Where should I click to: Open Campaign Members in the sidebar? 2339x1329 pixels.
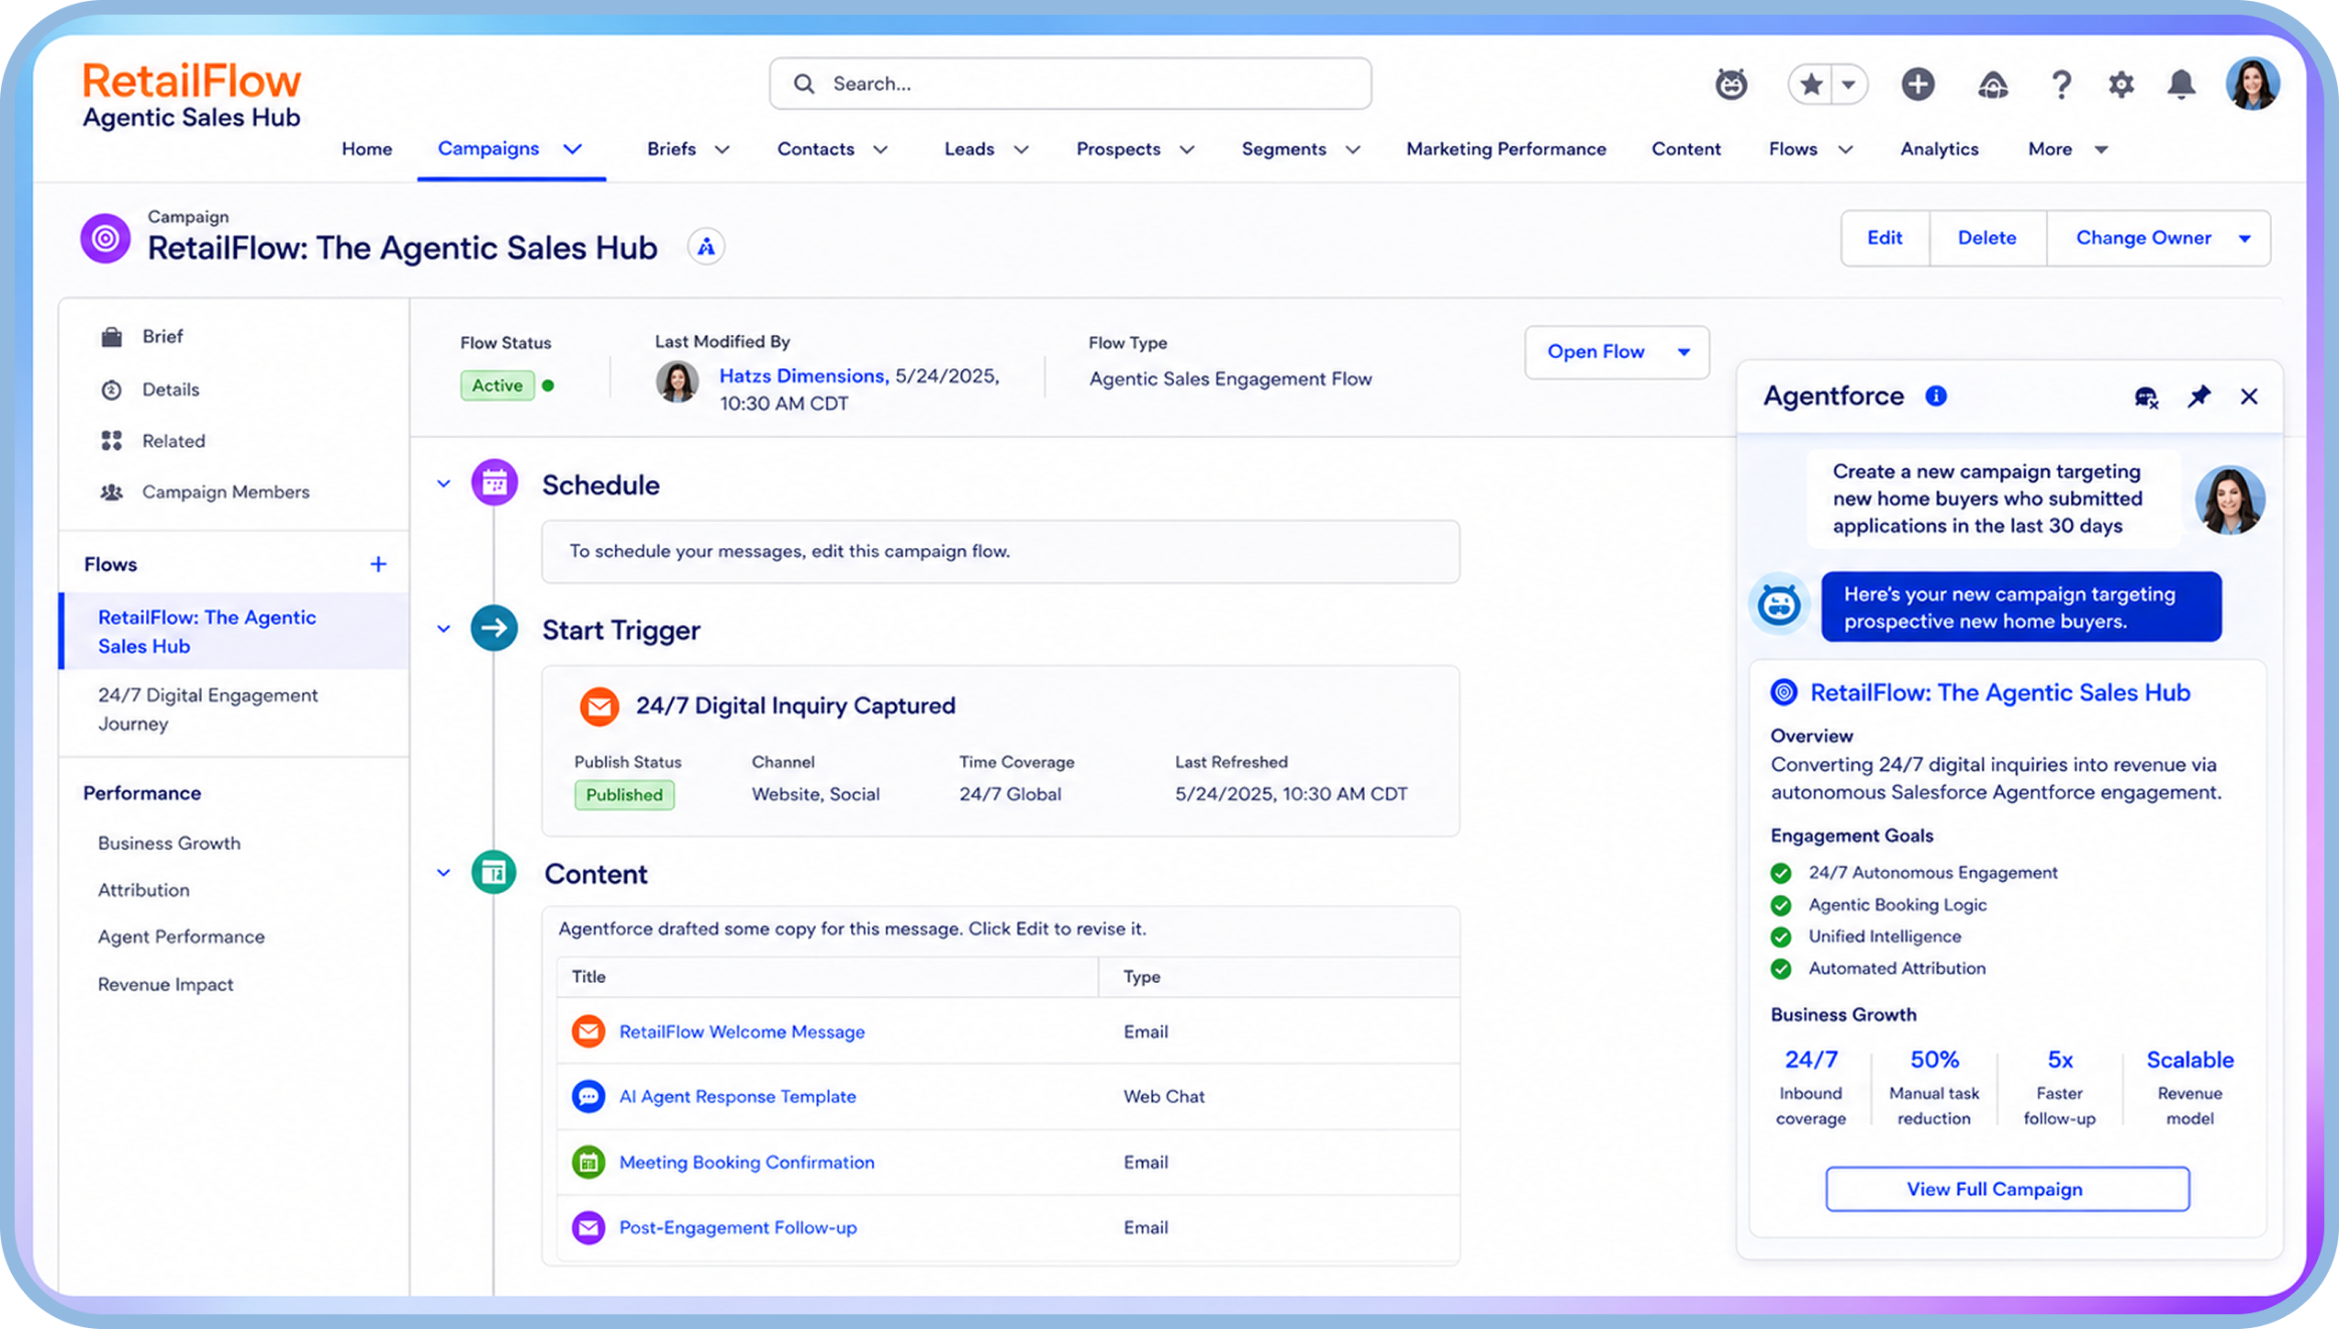tap(225, 492)
